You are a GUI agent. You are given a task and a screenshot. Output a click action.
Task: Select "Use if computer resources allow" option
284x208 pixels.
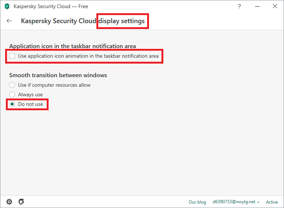coord(13,85)
